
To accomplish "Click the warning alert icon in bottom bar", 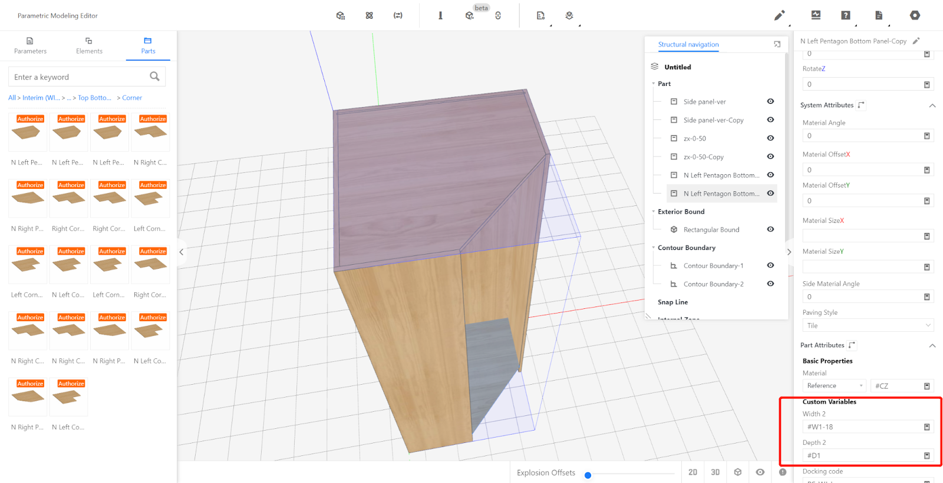I will click(782, 472).
